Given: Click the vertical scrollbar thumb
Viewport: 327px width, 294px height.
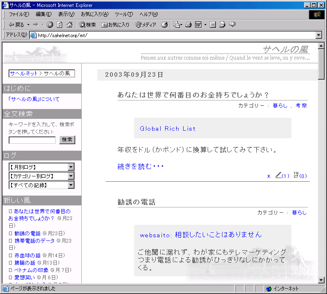Looking at the screenshot, I should pyautogui.click(x=321, y=64).
